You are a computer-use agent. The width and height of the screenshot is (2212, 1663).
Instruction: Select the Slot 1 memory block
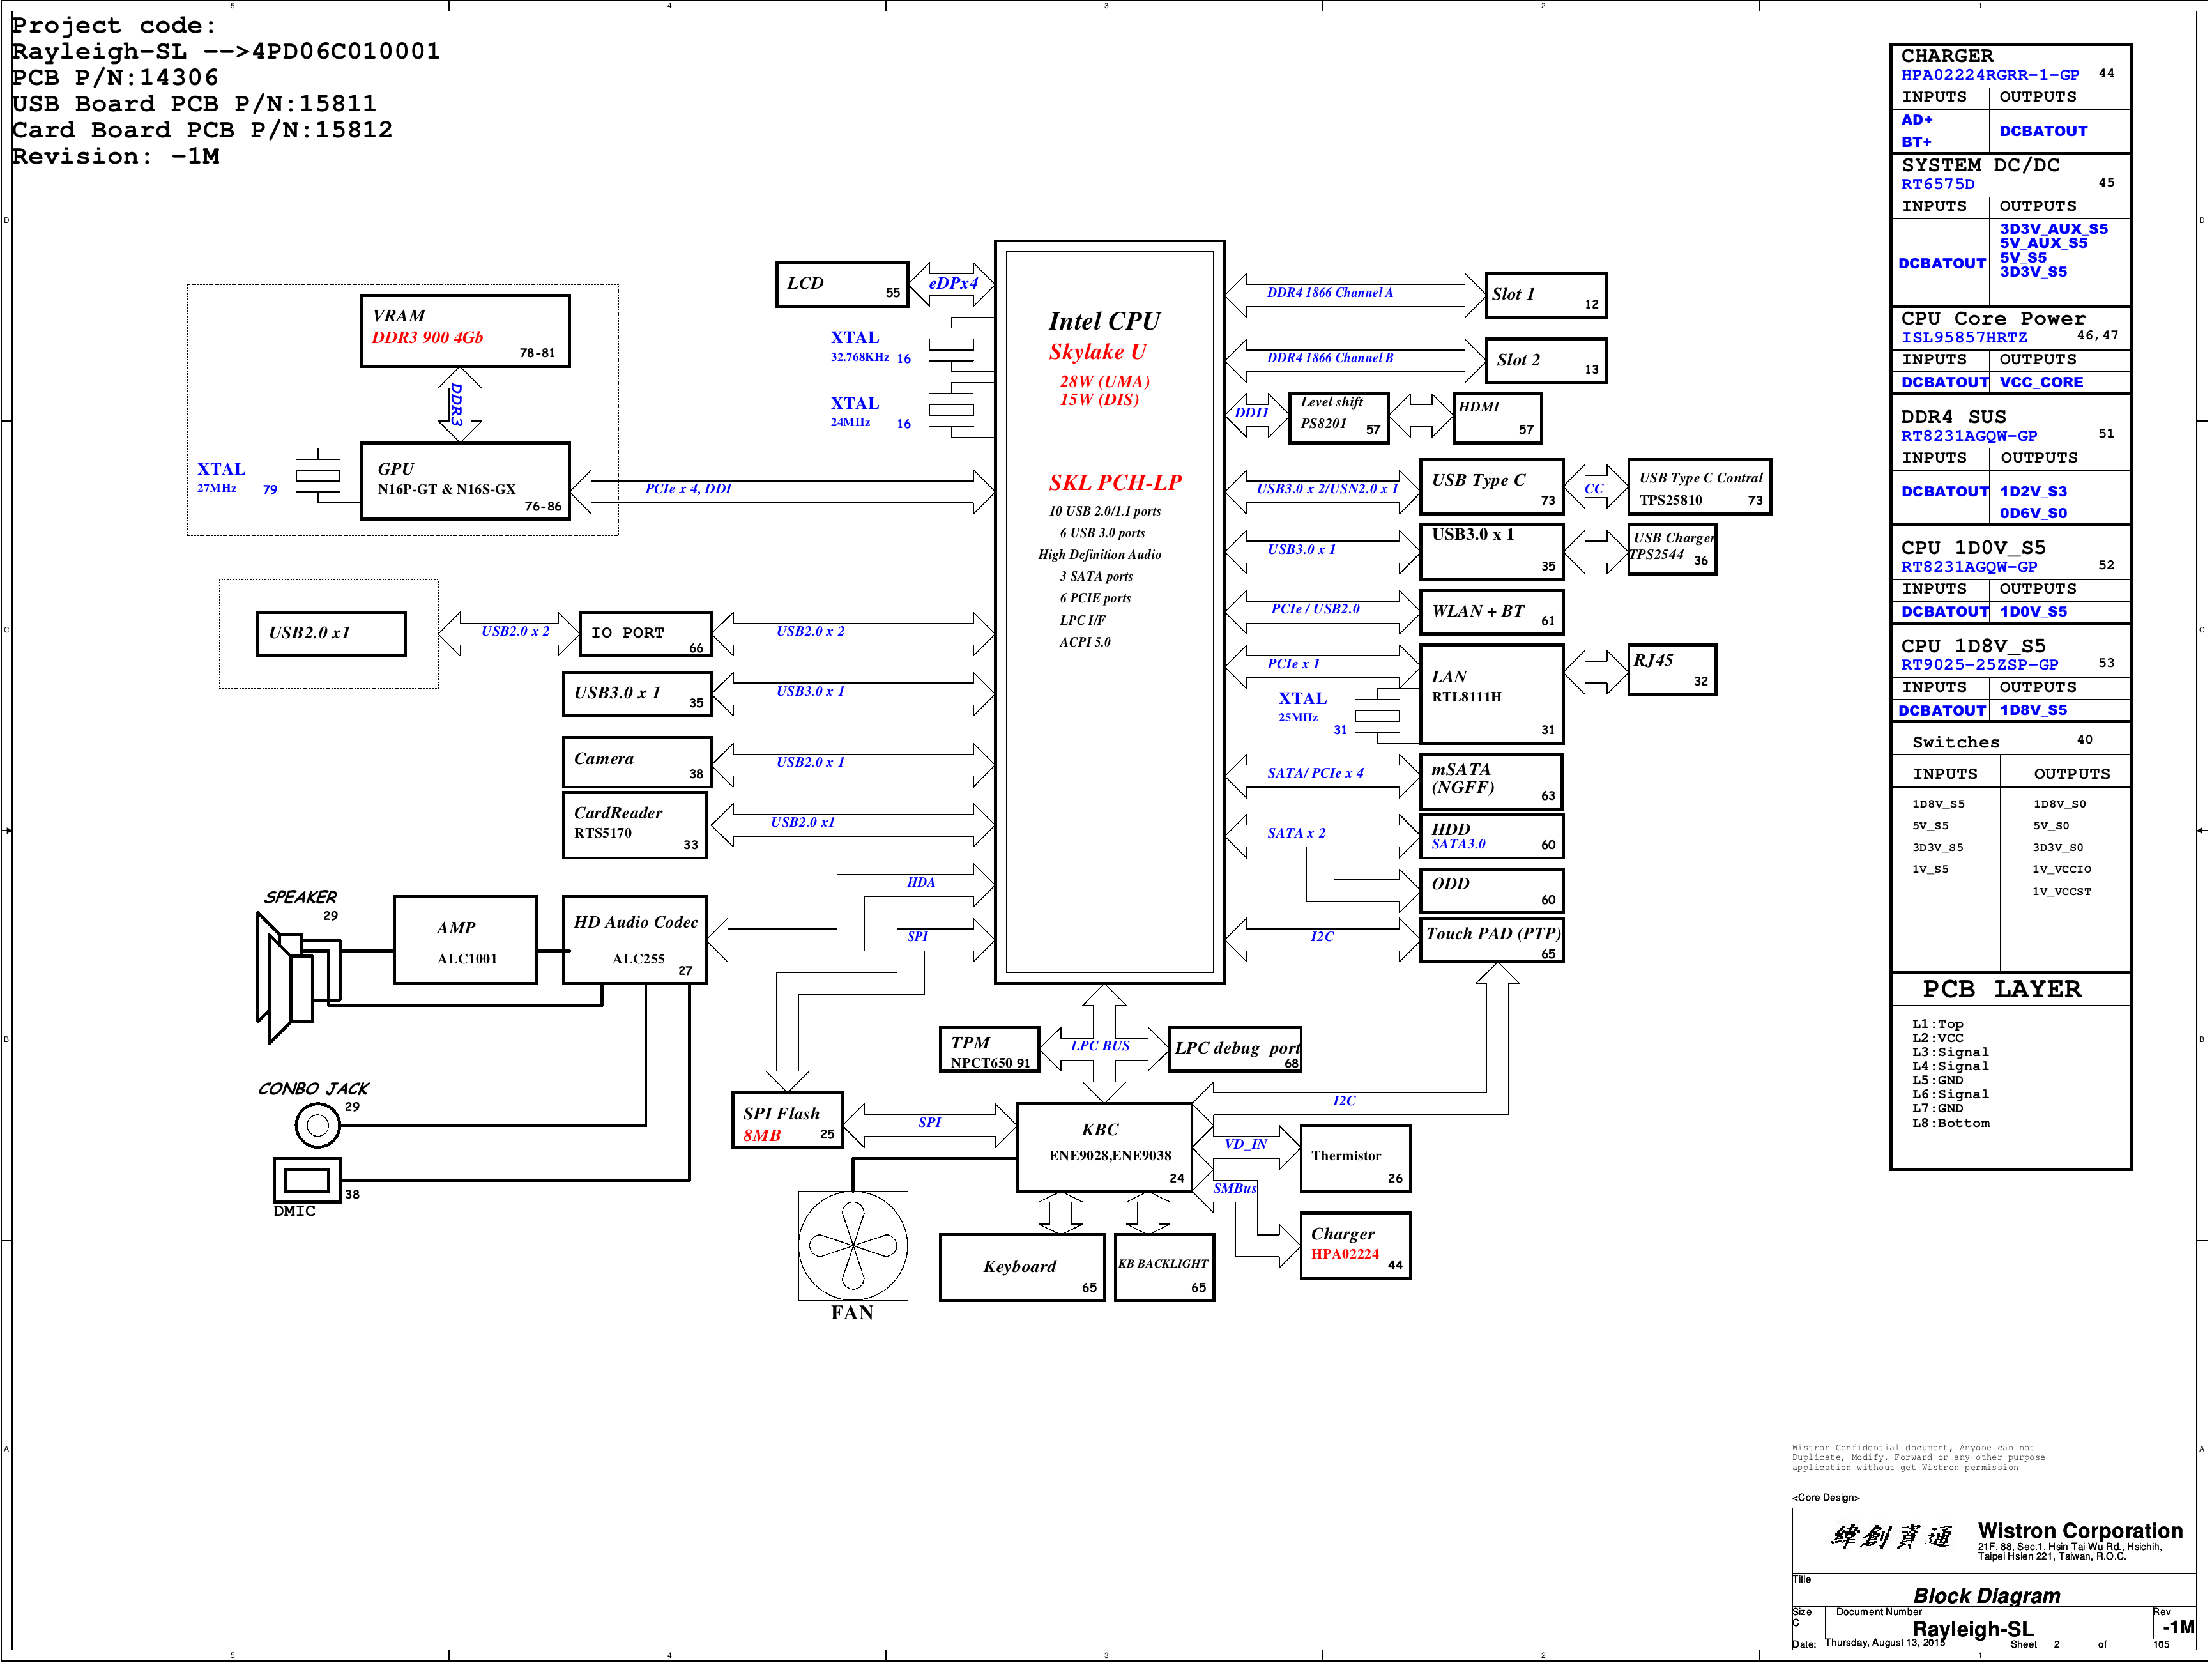coord(1546,295)
